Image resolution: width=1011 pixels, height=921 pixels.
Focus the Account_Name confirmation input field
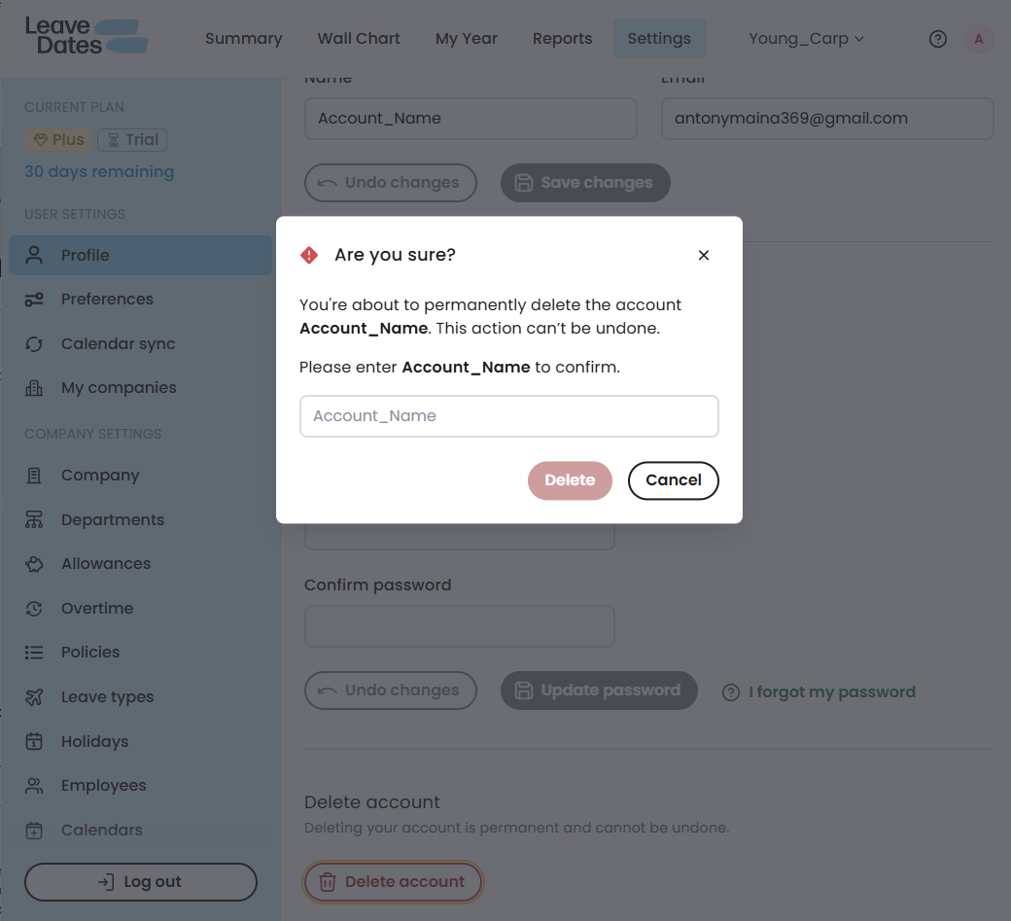tap(508, 416)
